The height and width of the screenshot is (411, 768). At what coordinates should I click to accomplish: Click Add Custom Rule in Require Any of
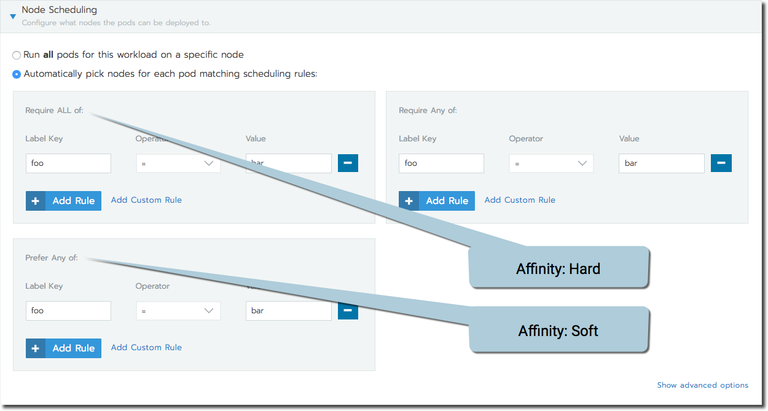pyautogui.click(x=520, y=200)
